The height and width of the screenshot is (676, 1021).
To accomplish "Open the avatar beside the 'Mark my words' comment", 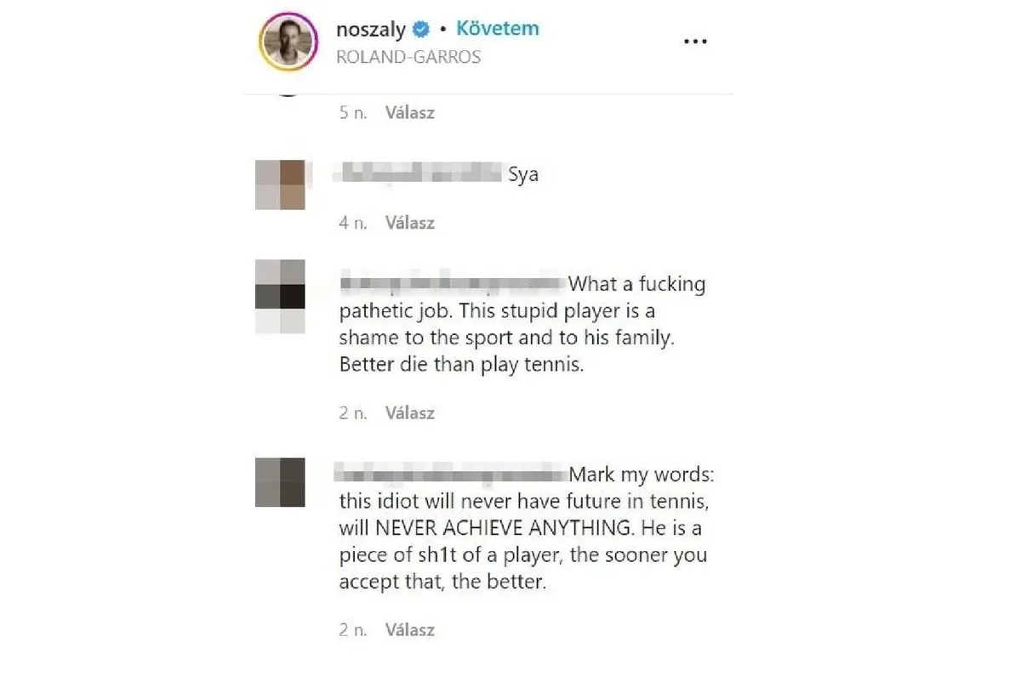I will coord(280,482).
